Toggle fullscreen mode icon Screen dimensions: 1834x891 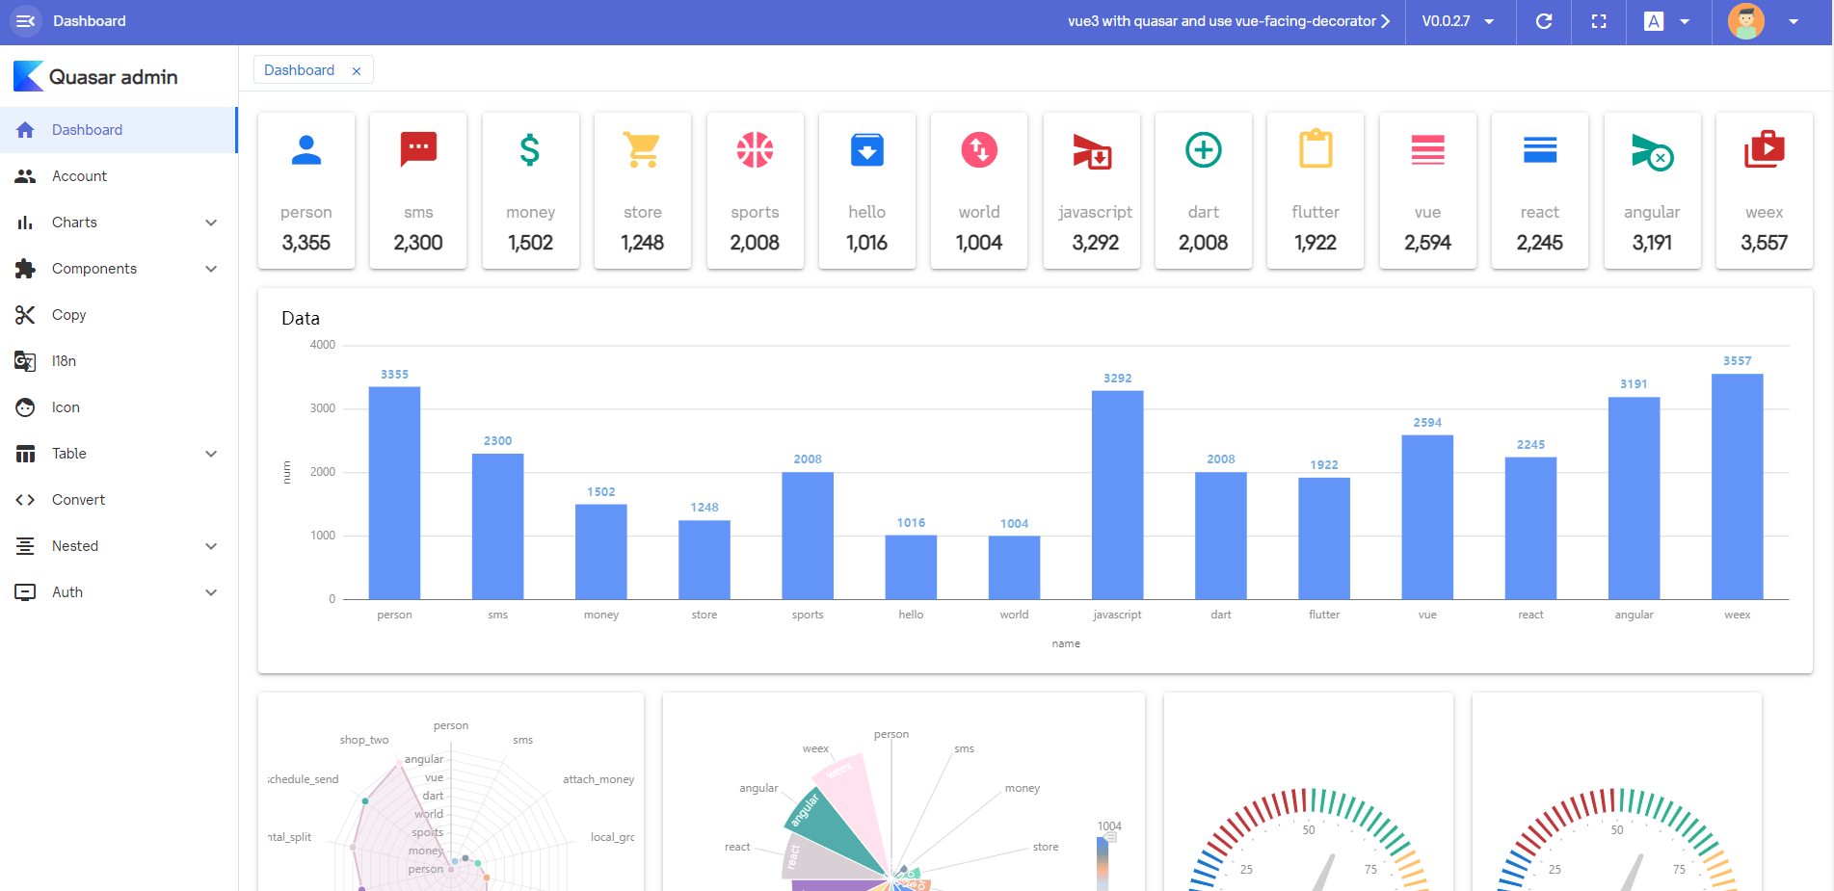click(1599, 21)
